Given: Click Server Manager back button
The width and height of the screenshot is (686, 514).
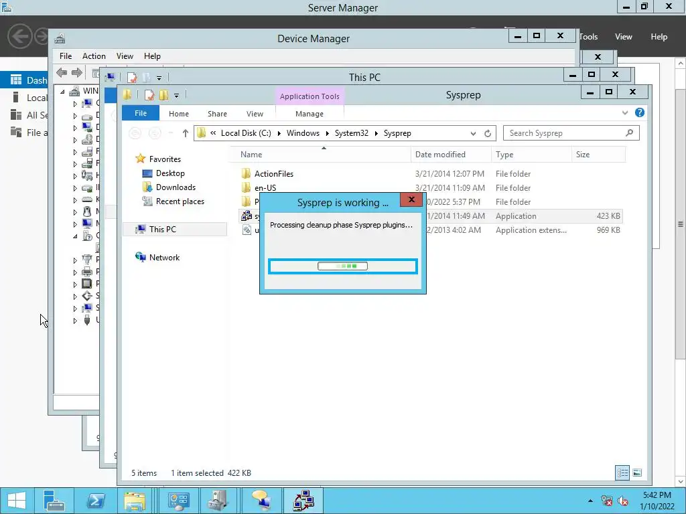Looking at the screenshot, I should (x=19, y=36).
